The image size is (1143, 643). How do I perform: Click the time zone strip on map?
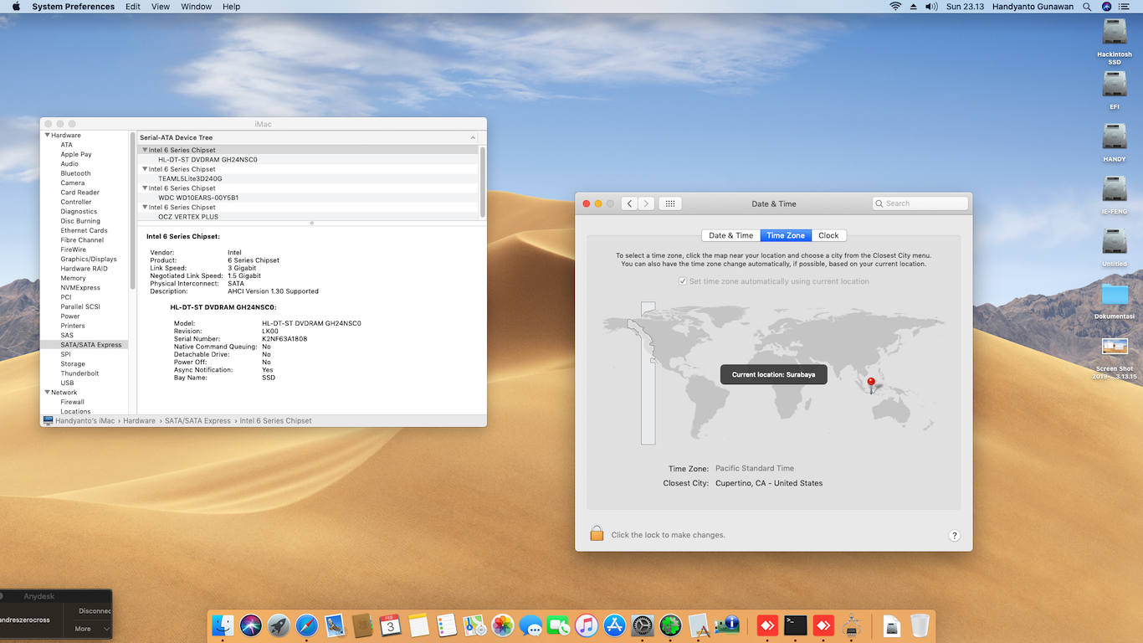[x=648, y=373]
